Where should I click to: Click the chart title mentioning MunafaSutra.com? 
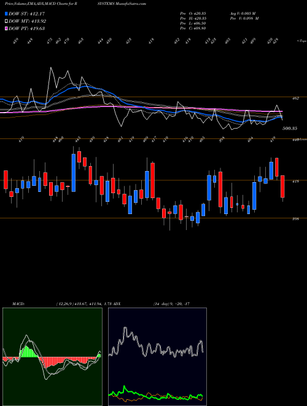76,4
